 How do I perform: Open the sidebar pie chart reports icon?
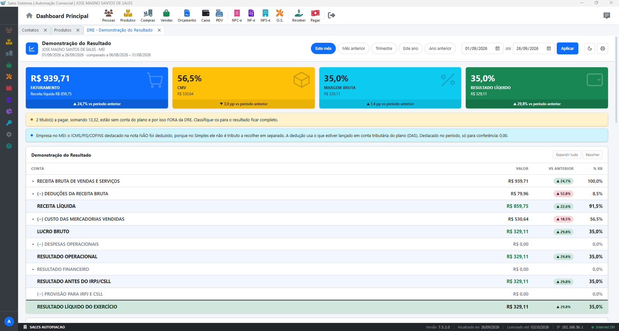9,111
